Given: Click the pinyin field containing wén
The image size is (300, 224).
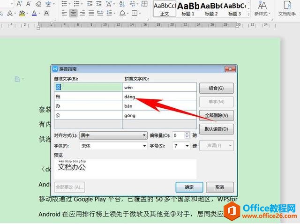Looking at the screenshot, I should [159, 87].
